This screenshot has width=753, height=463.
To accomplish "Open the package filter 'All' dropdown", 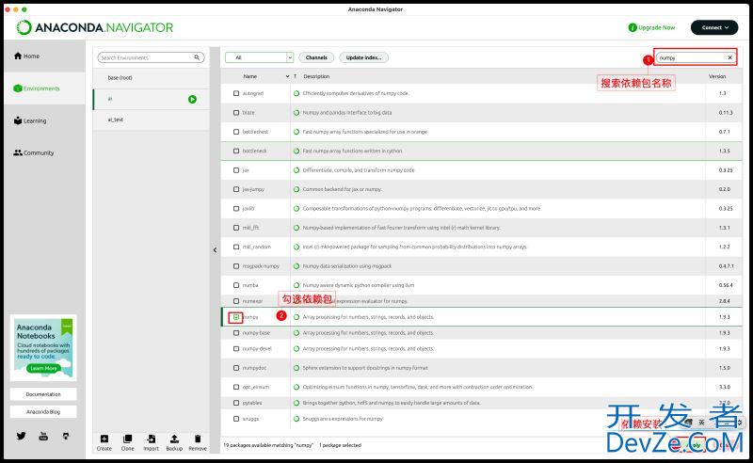I will click(x=259, y=57).
